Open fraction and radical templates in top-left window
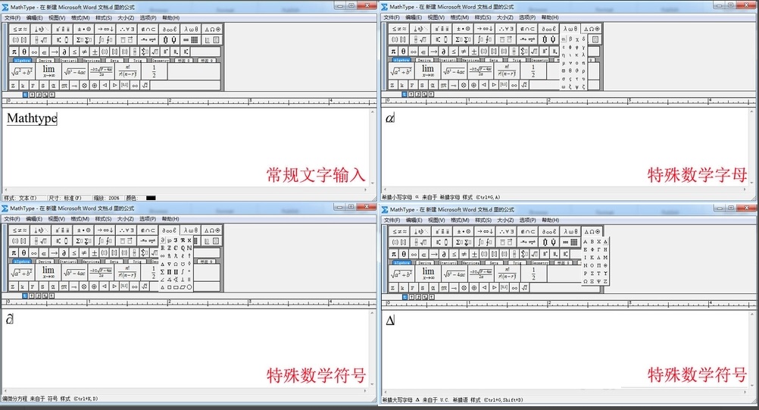759x410 pixels. tap(41, 39)
